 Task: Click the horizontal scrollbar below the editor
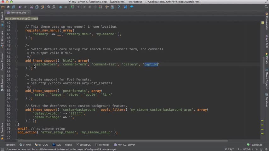[123, 141]
